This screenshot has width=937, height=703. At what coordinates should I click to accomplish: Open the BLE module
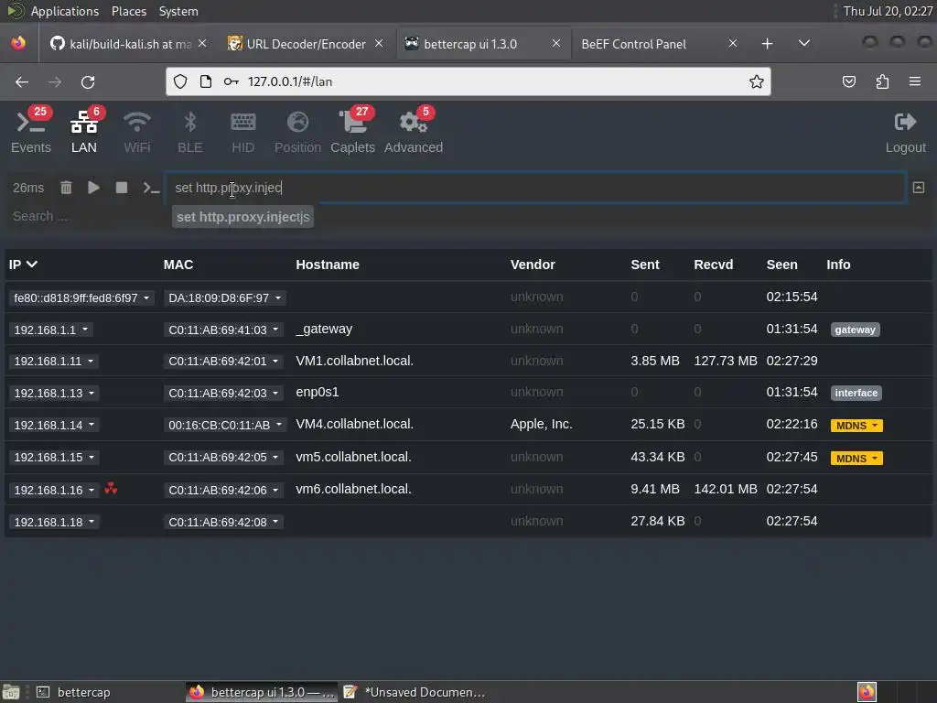coord(190,133)
